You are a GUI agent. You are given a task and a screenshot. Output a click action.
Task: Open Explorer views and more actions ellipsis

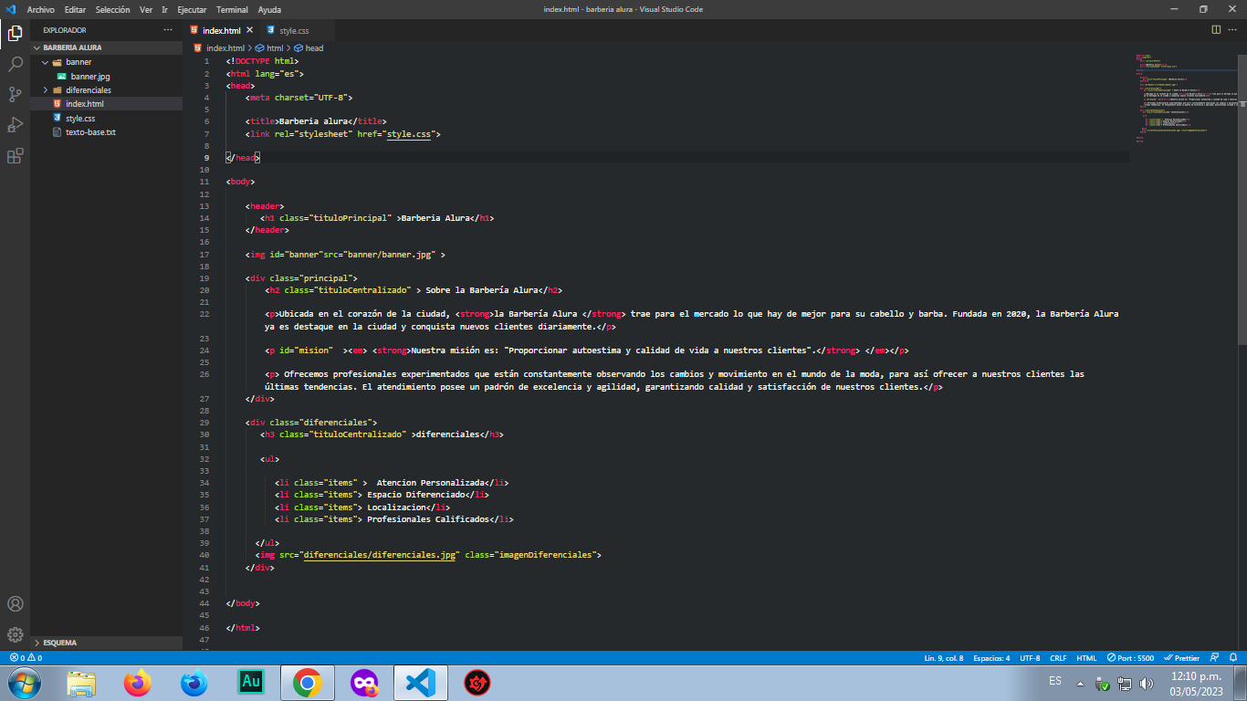point(167,30)
